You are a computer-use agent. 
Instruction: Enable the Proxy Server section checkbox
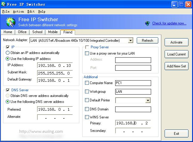click(87, 47)
